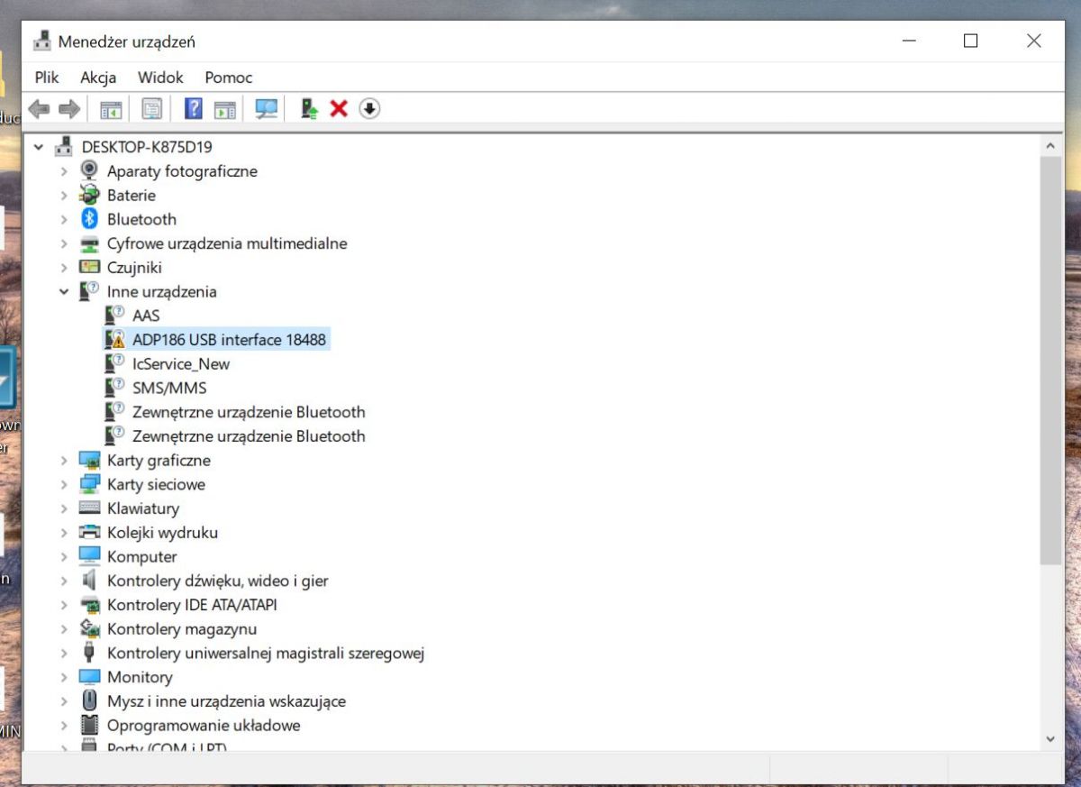Select the Kolejki wydruku label
This screenshot has width=1081, height=787.
click(x=162, y=533)
